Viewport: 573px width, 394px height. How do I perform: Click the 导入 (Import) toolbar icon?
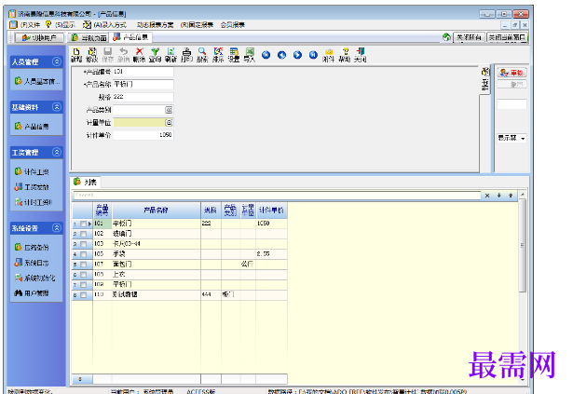pos(250,55)
